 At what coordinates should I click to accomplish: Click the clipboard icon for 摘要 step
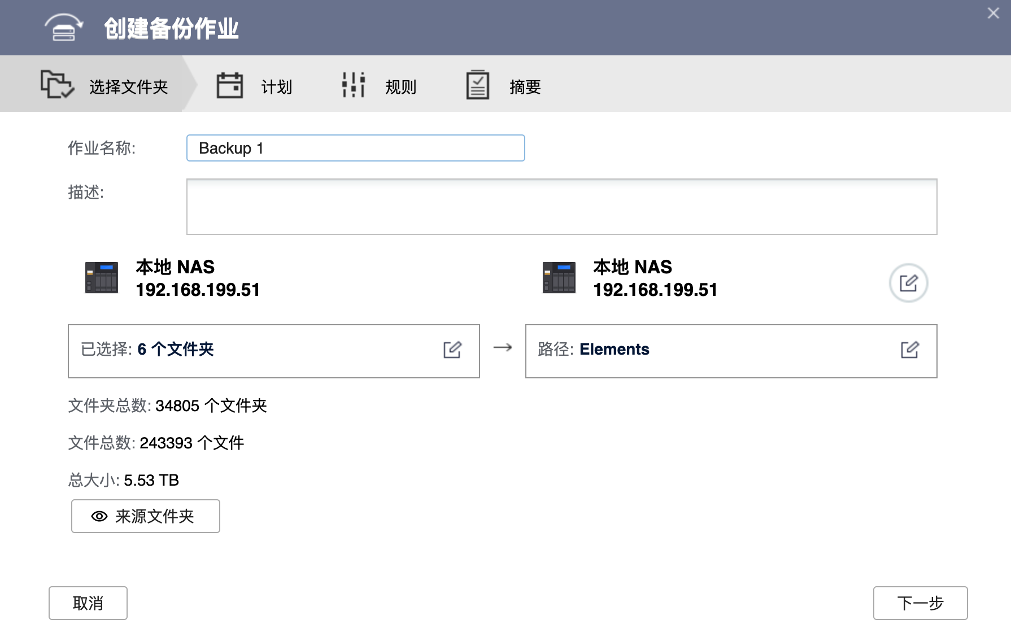tap(478, 85)
